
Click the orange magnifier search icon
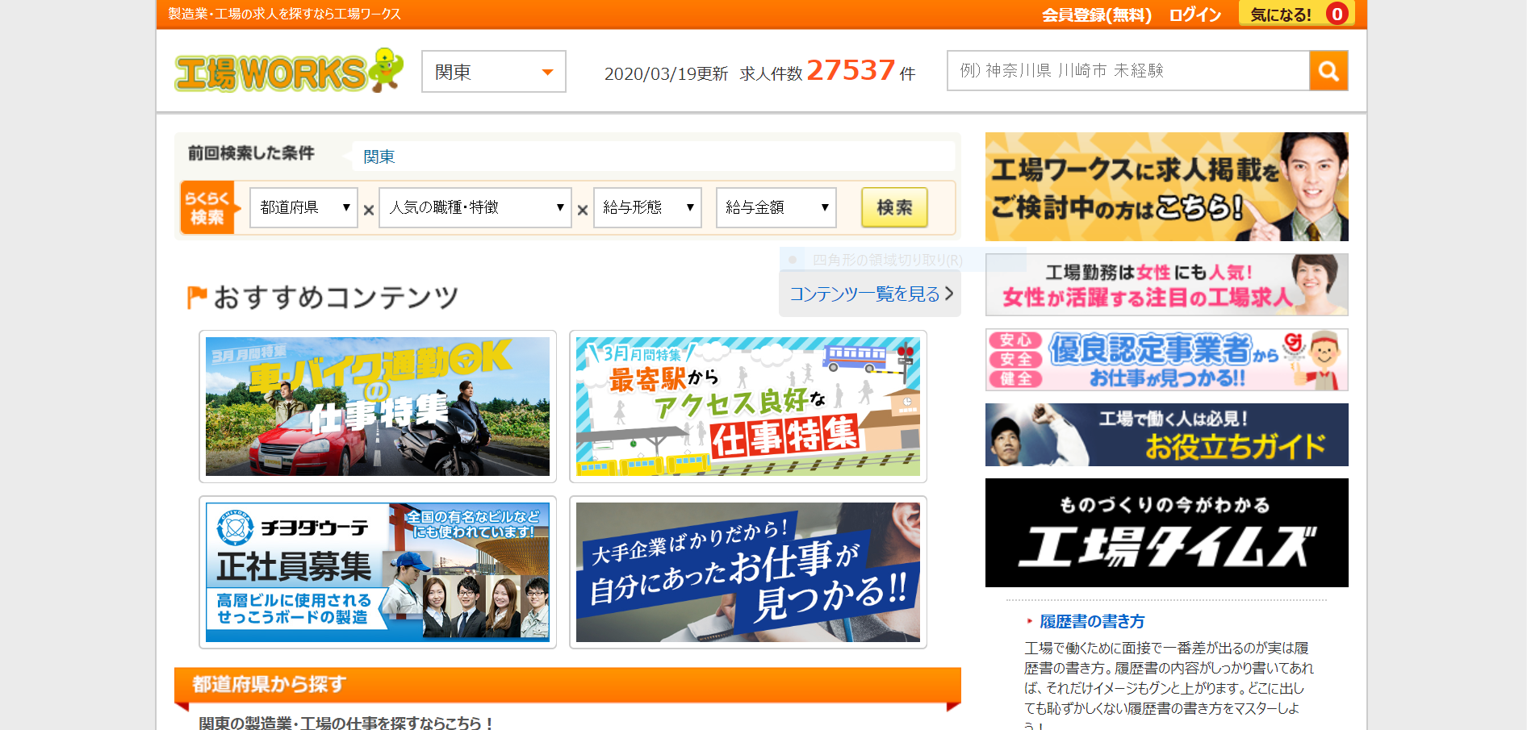pyautogui.click(x=1328, y=71)
